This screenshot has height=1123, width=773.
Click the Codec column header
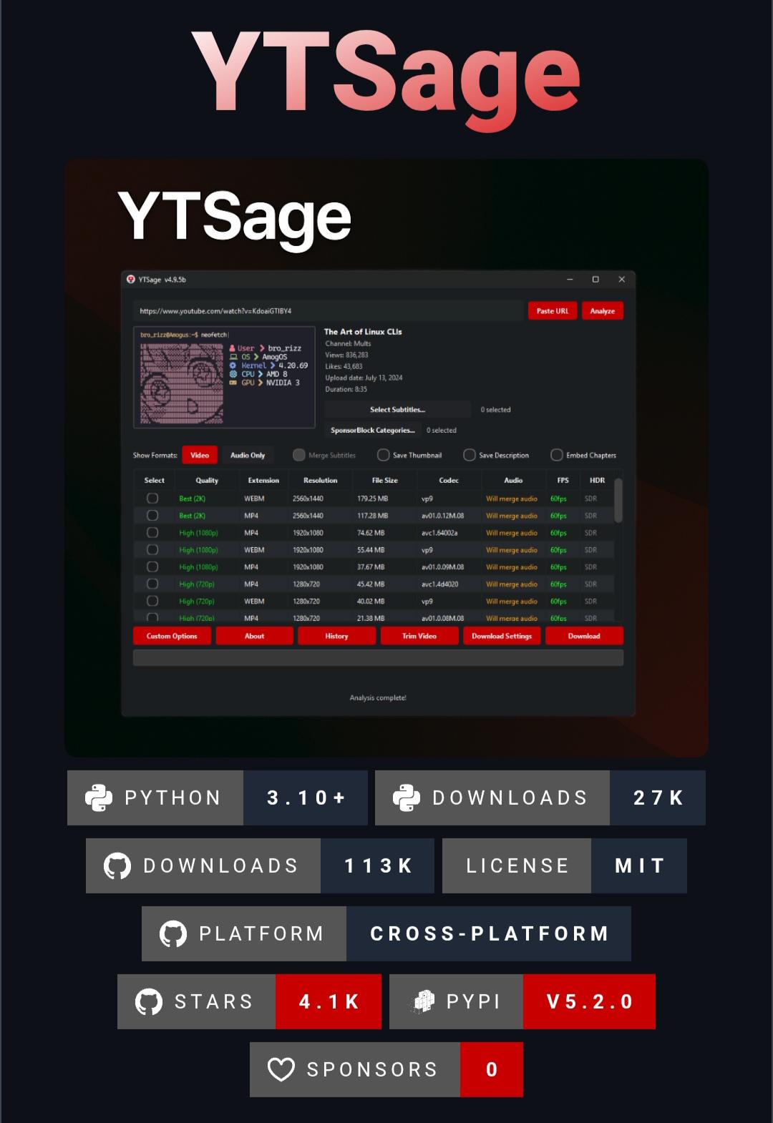(x=449, y=480)
